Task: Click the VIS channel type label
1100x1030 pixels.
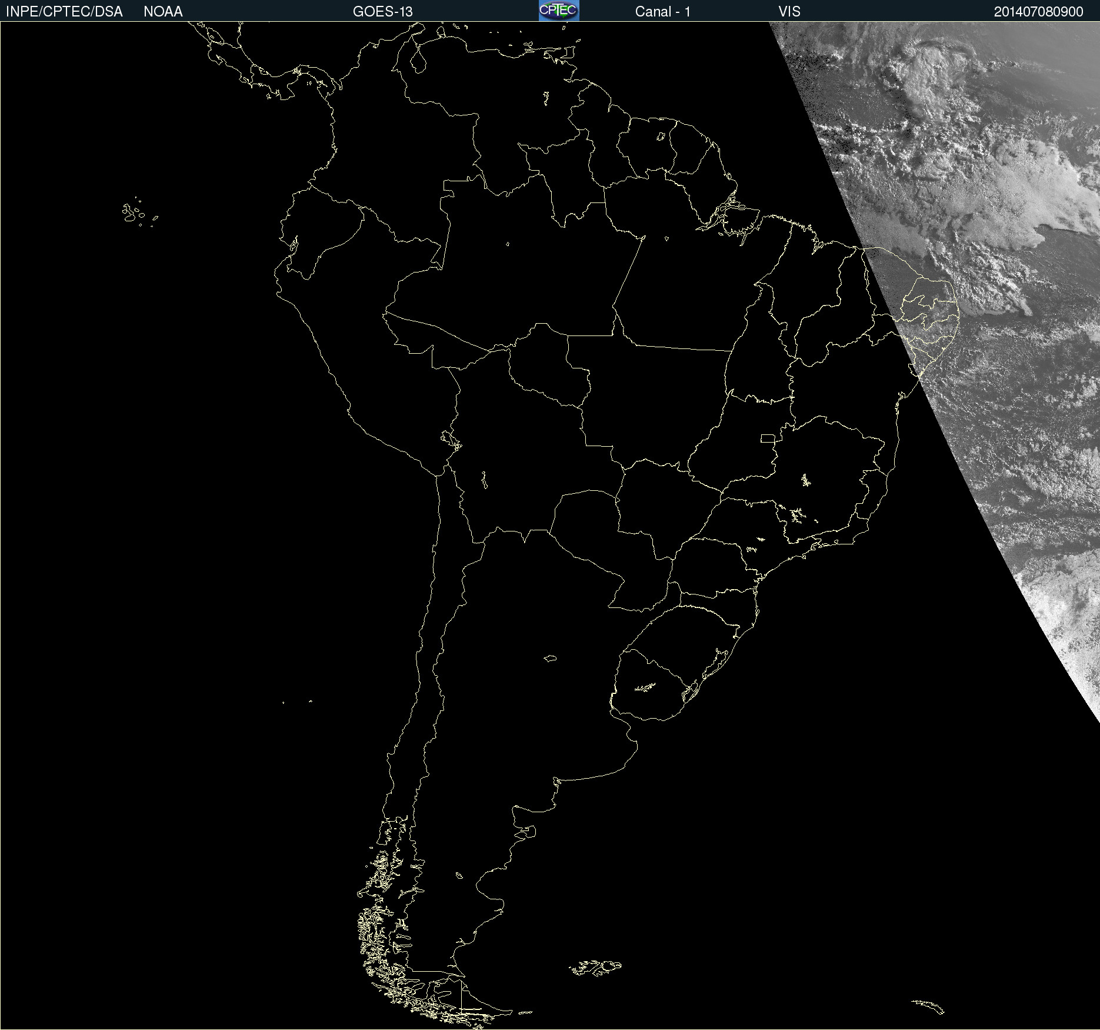Action: pyautogui.click(x=789, y=12)
